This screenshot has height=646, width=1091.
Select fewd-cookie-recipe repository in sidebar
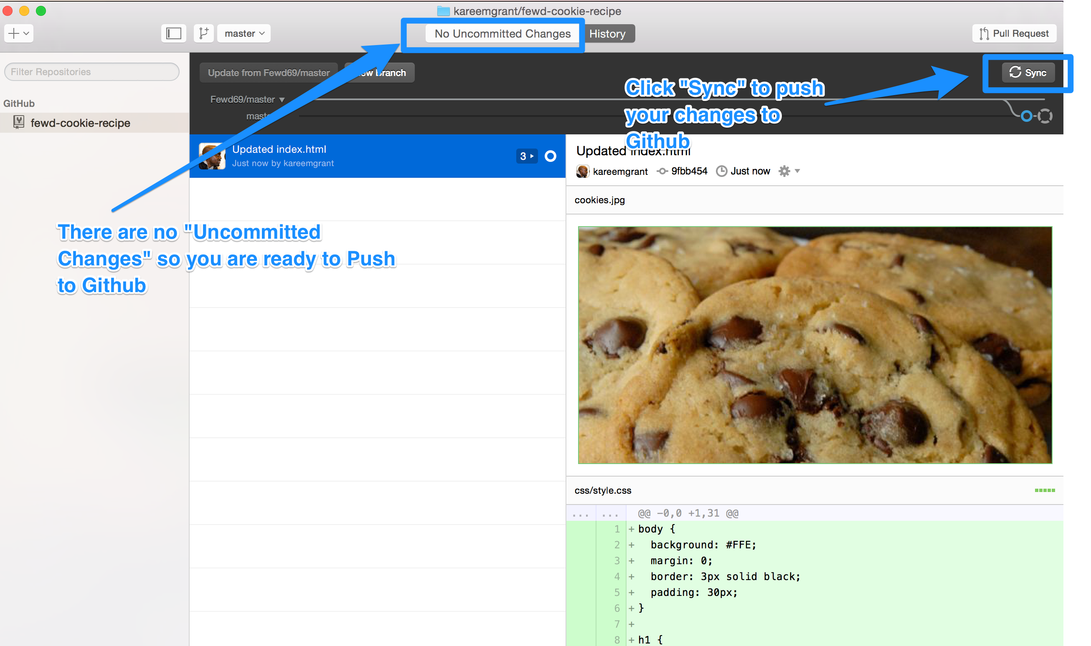point(94,123)
